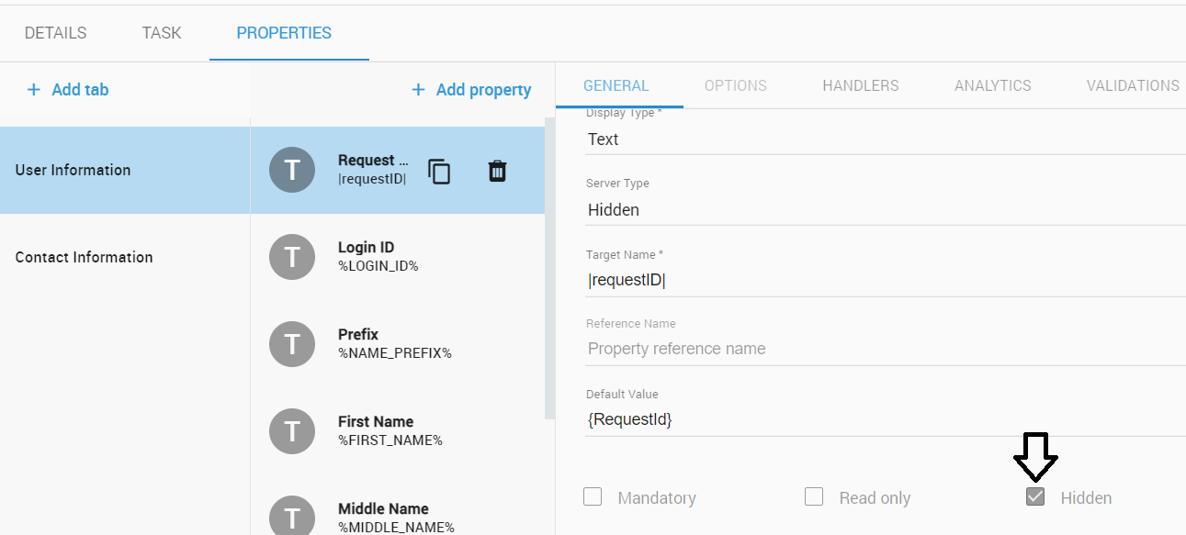Click the T icon beside Prefix
This screenshot has height=535, width=1186.
(x=292, y=344)
